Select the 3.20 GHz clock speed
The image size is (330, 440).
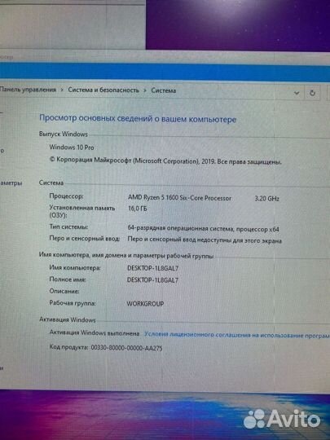[x=267, y=199]
